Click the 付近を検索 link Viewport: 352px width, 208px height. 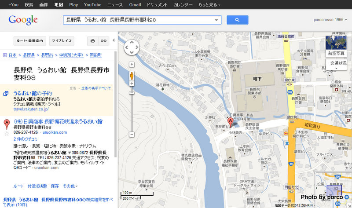point(37,186)
